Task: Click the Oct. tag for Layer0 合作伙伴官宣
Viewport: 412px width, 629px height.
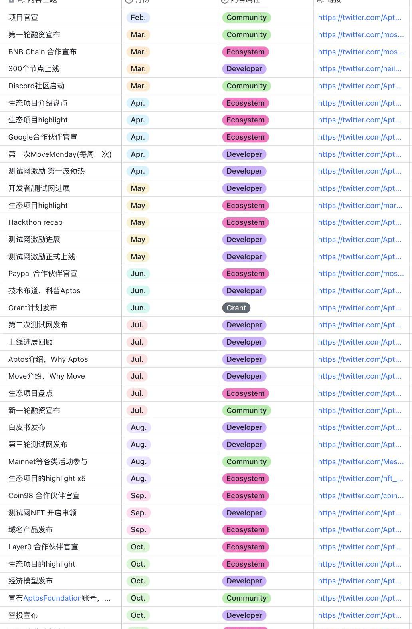Action: pyautogui.click(x=138, y=547)
